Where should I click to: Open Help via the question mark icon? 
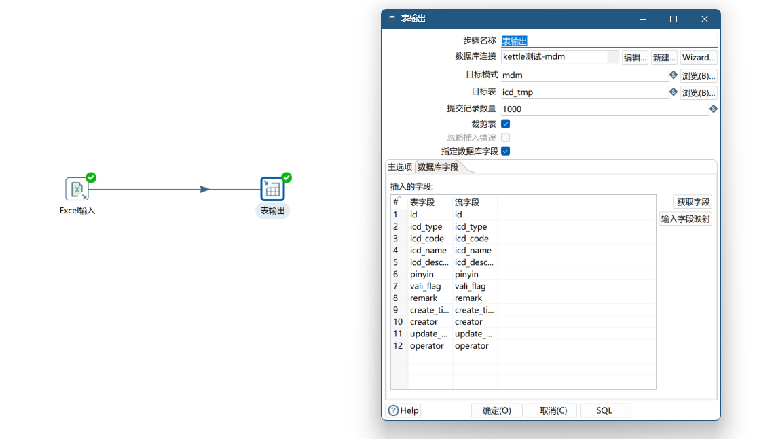pyautogui.click(x=394, y=410)
